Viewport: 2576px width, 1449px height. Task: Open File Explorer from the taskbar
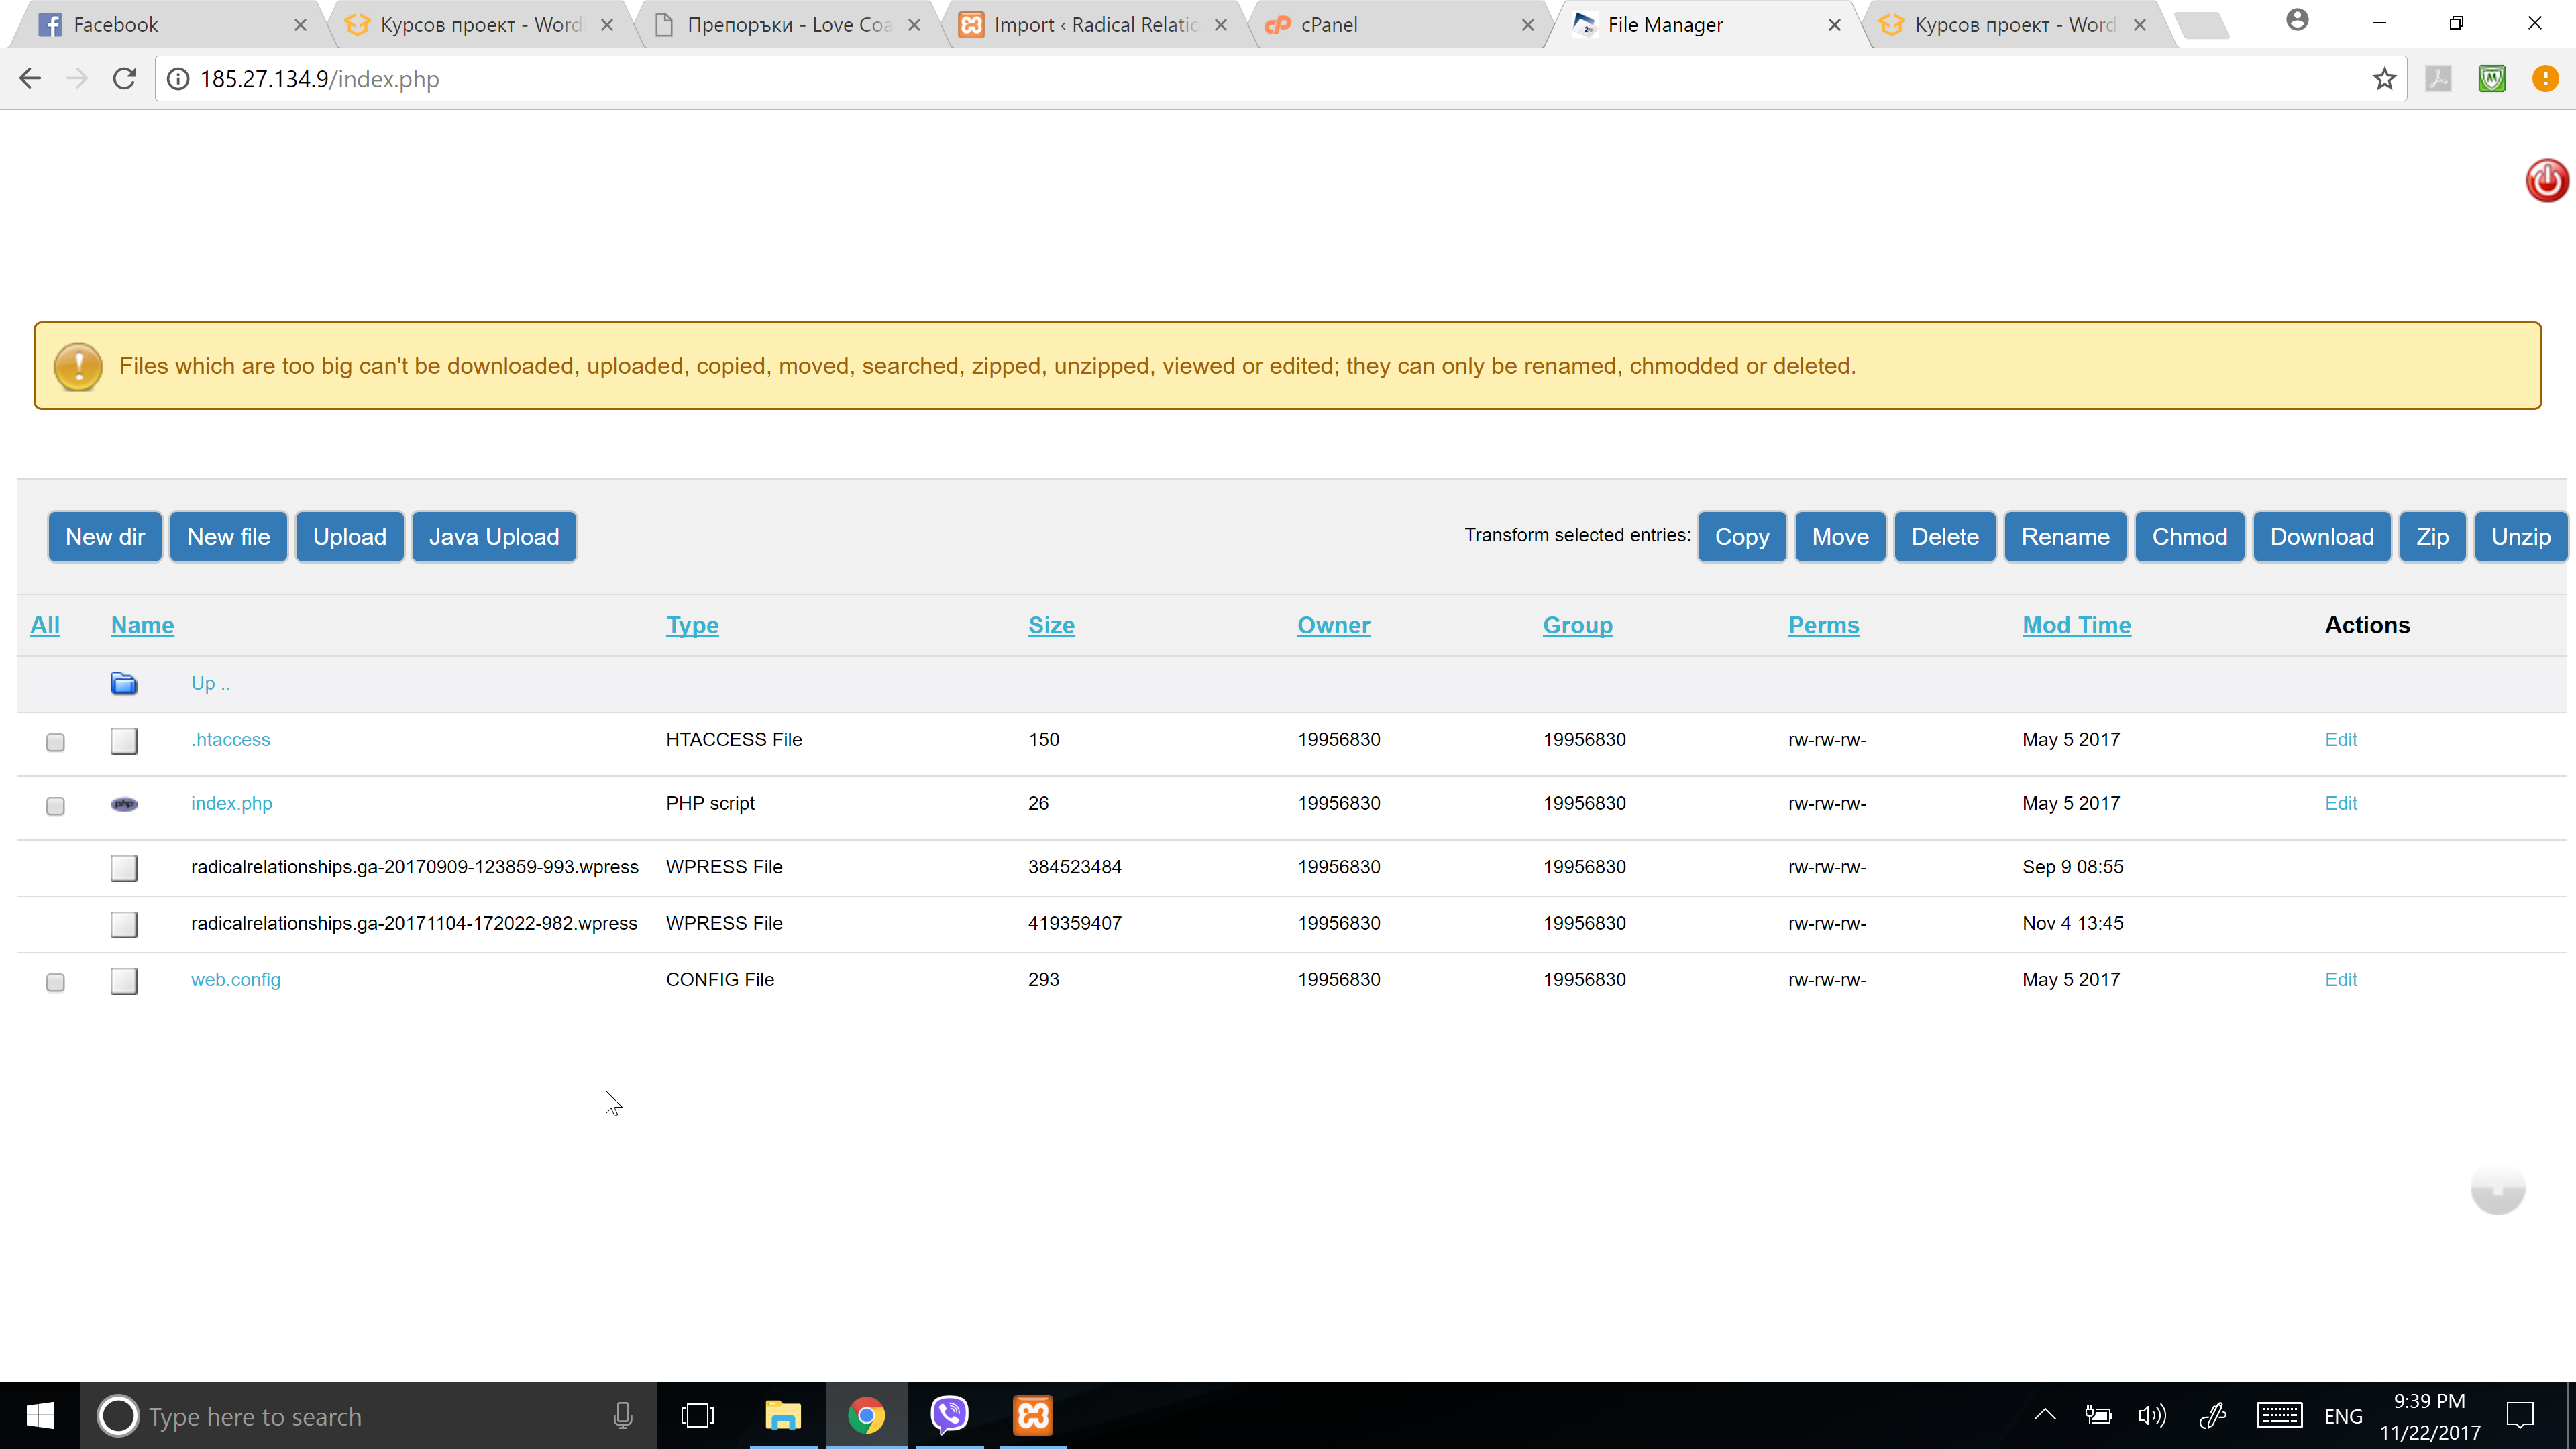[783, 1416]
